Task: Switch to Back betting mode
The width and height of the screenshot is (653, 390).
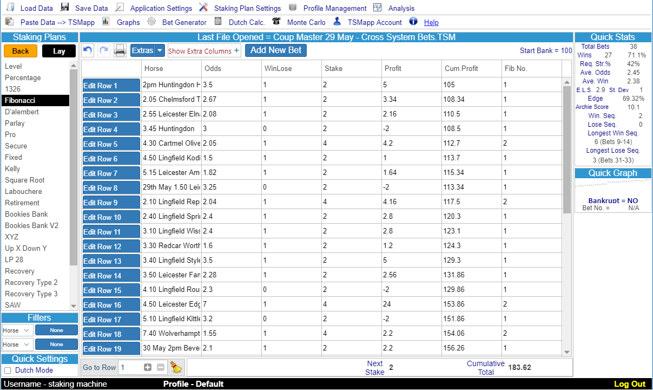Action: tap(21, 51)
